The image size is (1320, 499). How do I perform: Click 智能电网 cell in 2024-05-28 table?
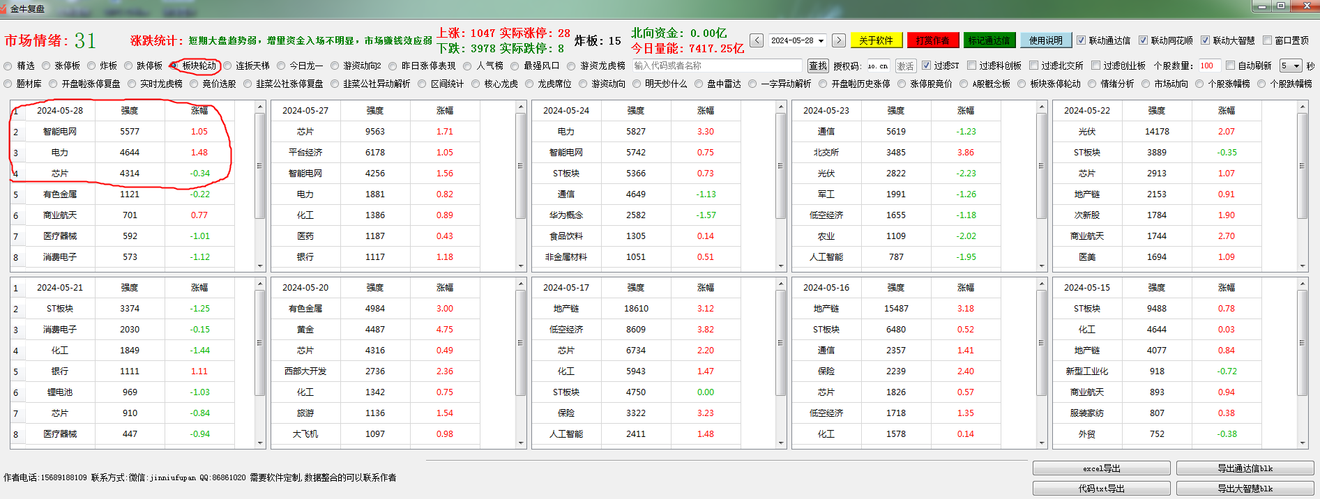tap(60, 132)
